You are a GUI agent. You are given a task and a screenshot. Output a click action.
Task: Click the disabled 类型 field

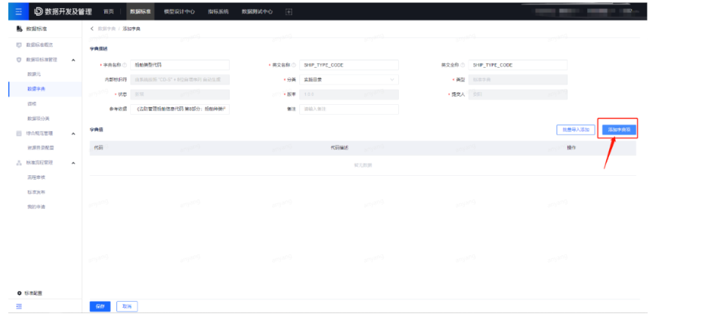click(x=518, y=79)
